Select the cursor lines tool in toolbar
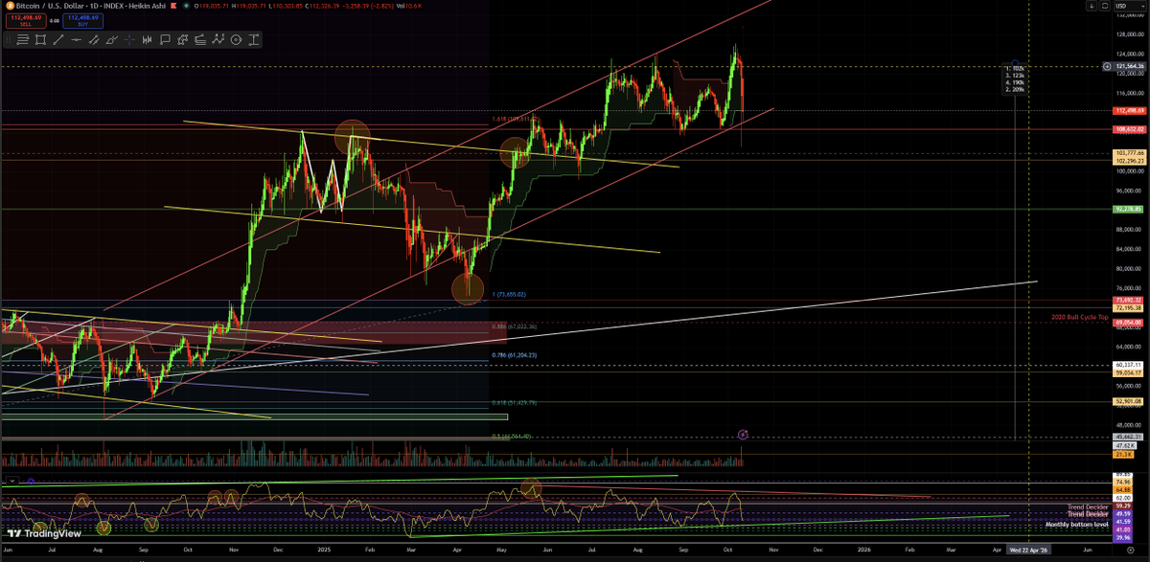1150x562 pixels. [23, 39]
